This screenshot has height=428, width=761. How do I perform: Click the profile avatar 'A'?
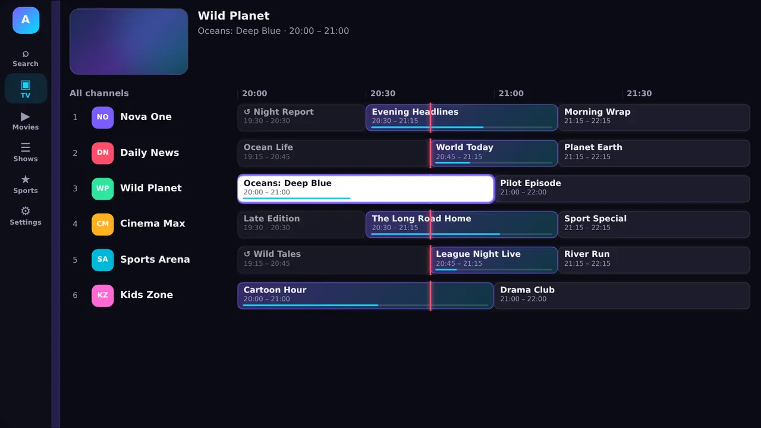coord(26,20)
